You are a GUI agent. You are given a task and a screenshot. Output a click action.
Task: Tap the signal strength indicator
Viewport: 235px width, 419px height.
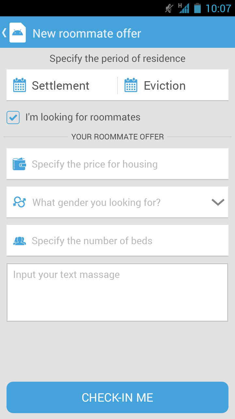tap(184, 8)
